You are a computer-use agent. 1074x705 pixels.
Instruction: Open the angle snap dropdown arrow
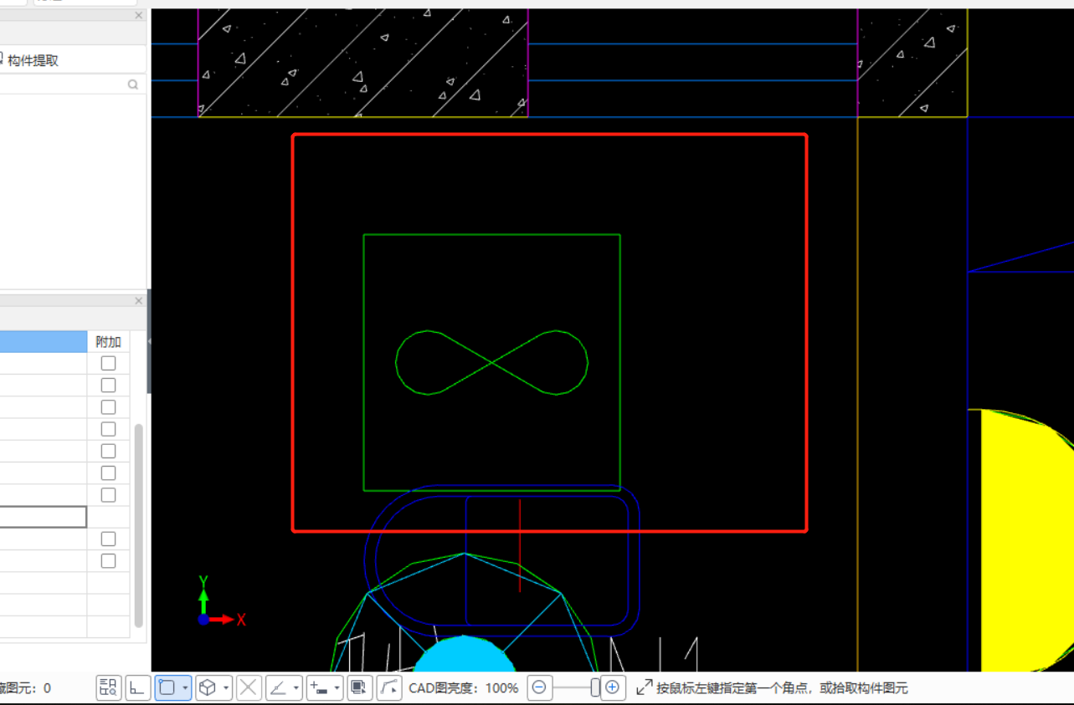point(296,688)
